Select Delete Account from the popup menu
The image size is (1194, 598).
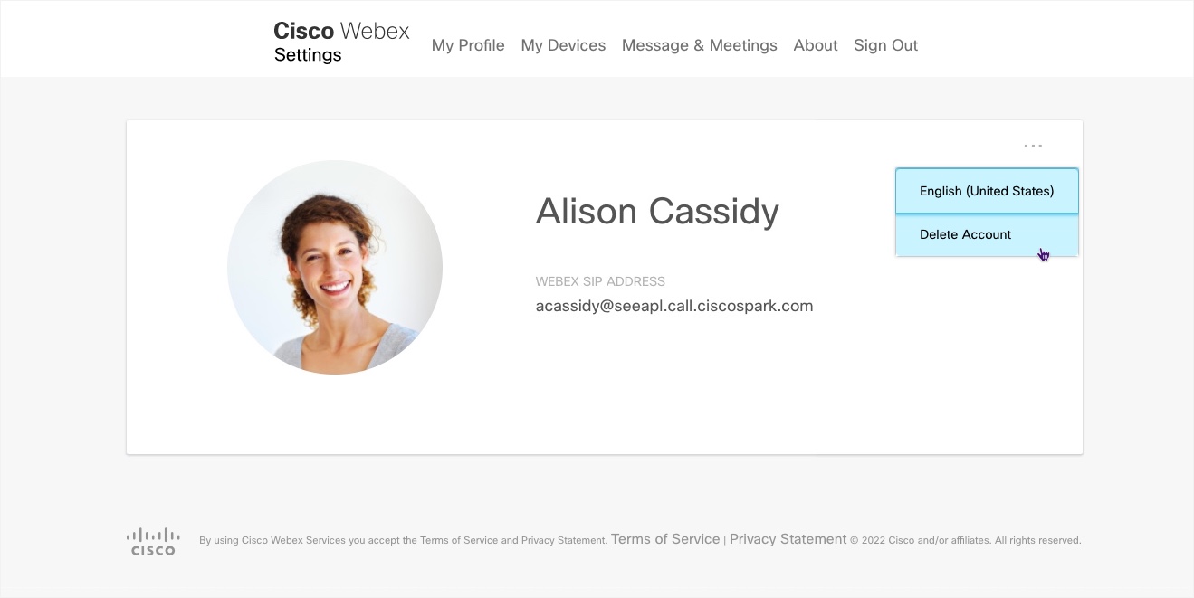(x=987, y=234)
